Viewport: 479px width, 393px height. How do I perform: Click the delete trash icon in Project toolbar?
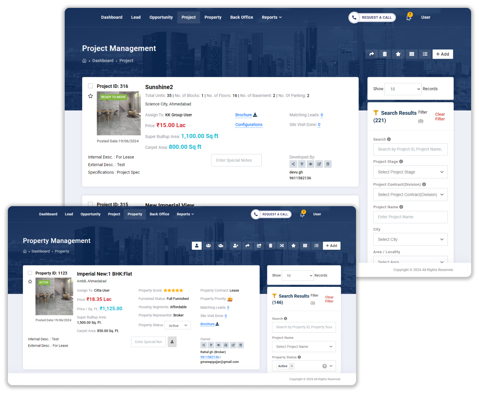click(385, 54)
